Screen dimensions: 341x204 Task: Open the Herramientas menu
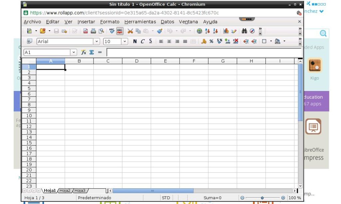140,22
